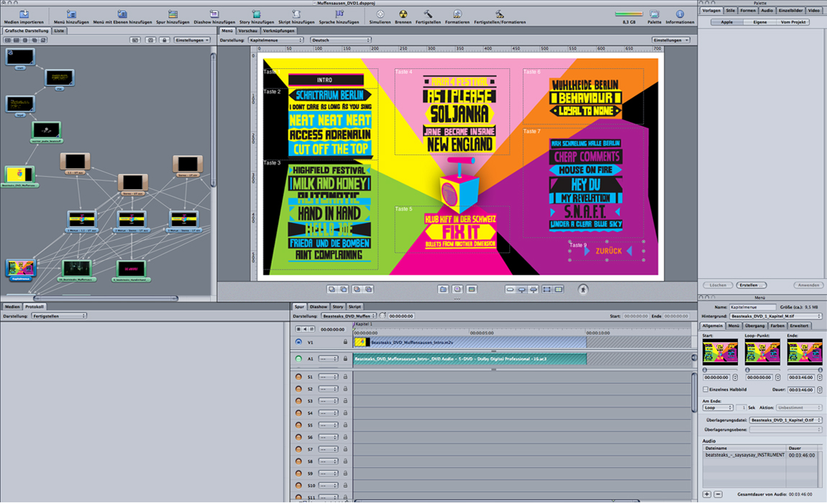Open the Verknüpfungen tab
This screenshot has width=827, height=503.
pyautogui.click(x=278, y=31)
